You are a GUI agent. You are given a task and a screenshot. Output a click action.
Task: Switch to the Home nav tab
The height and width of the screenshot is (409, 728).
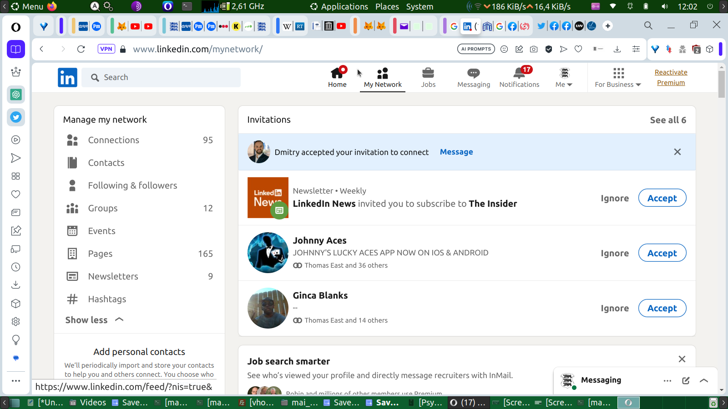tap(337, 78)
